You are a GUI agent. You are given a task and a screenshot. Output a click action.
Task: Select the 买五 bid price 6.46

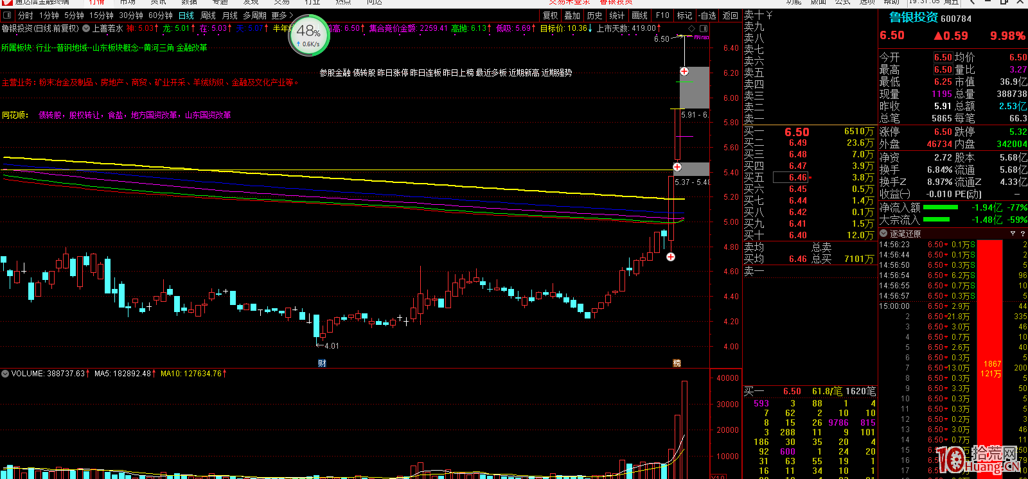click(798, 177)
